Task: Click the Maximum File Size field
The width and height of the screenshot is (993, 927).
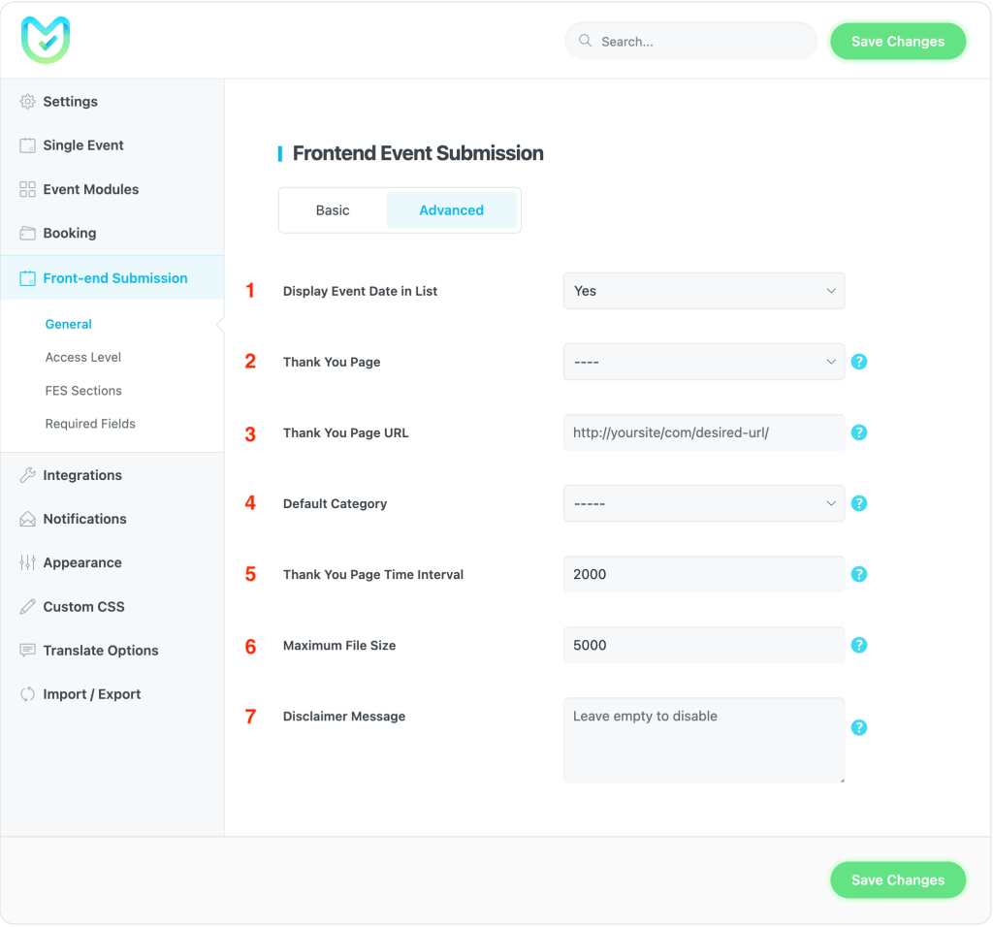Action: tap(704, 645)
